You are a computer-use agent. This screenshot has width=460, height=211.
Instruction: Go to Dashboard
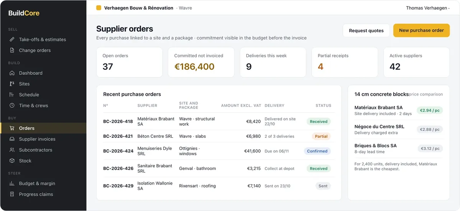pos(43,73)
